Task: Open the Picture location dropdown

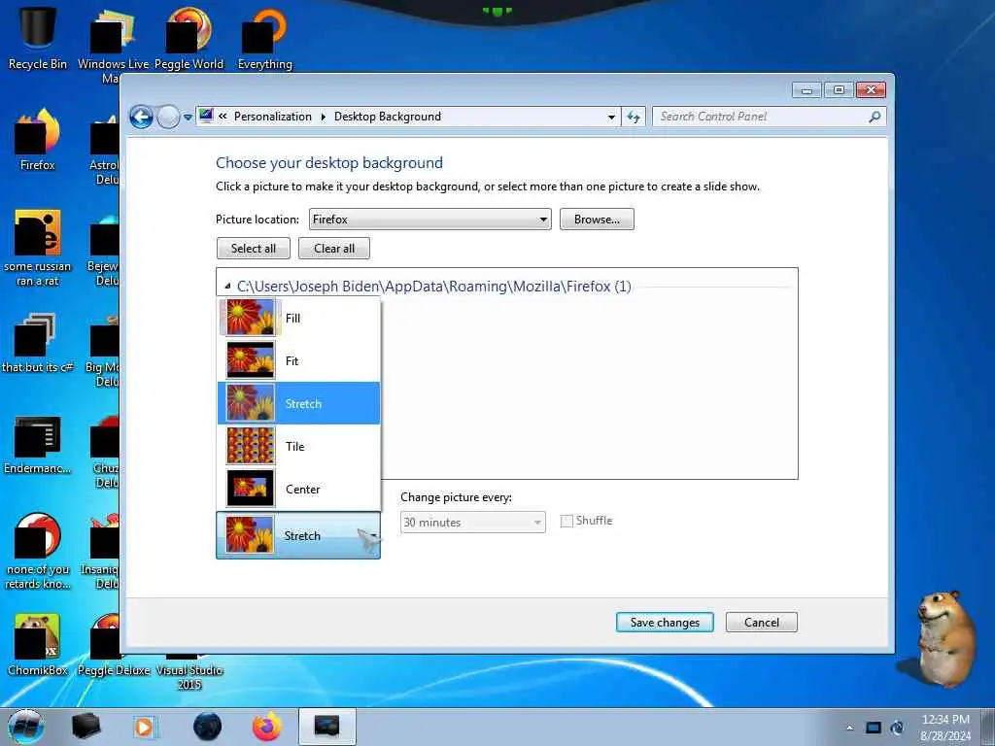Action: pos(430,220)
